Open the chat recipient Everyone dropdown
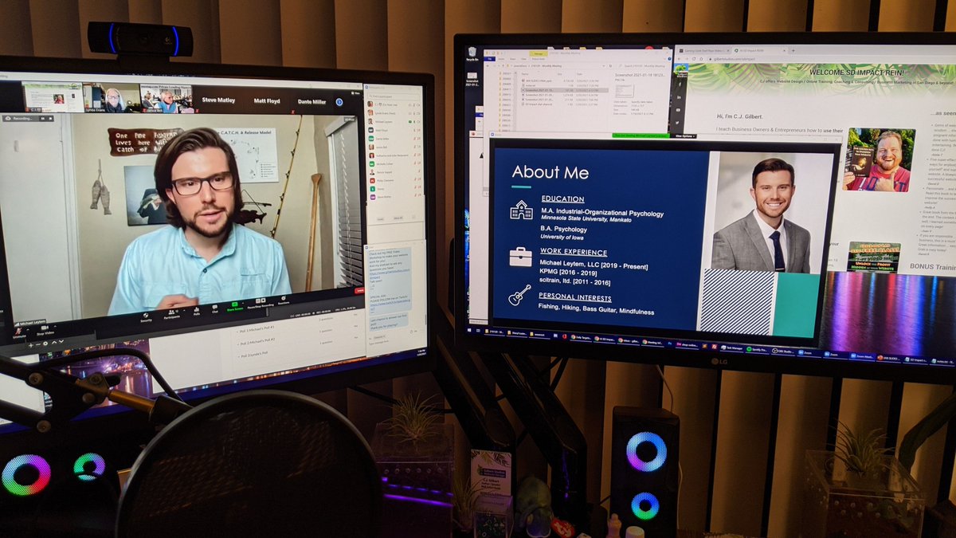 378,338
